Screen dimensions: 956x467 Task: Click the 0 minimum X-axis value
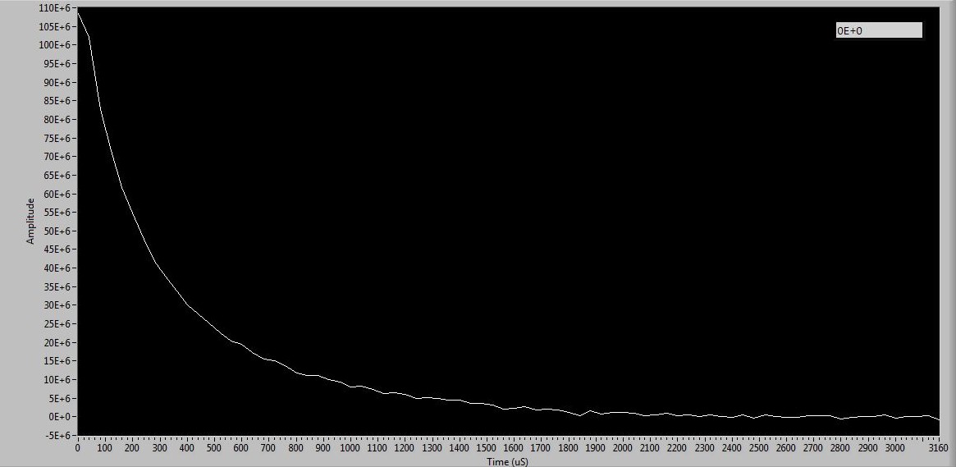coord(77,449)
